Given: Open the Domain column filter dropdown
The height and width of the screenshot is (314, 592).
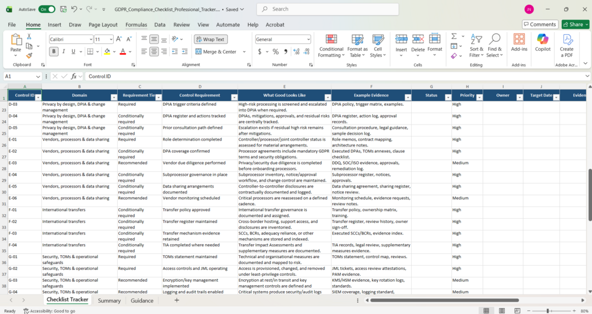Looking at the screenshot, I should tap(114, 98).
